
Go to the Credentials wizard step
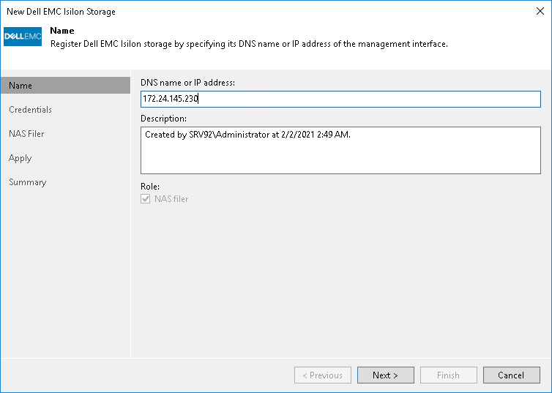point(30,110)
